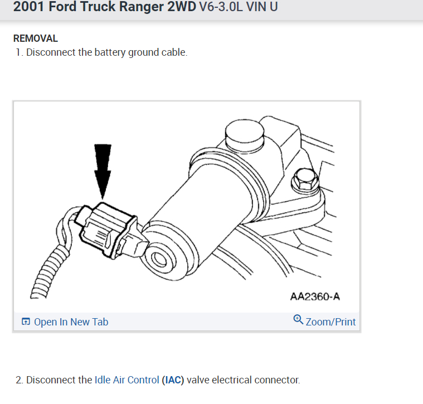The image size is (423, 404).
Task: Click the hex bolt in the diagram
Action: click(305, 179)
